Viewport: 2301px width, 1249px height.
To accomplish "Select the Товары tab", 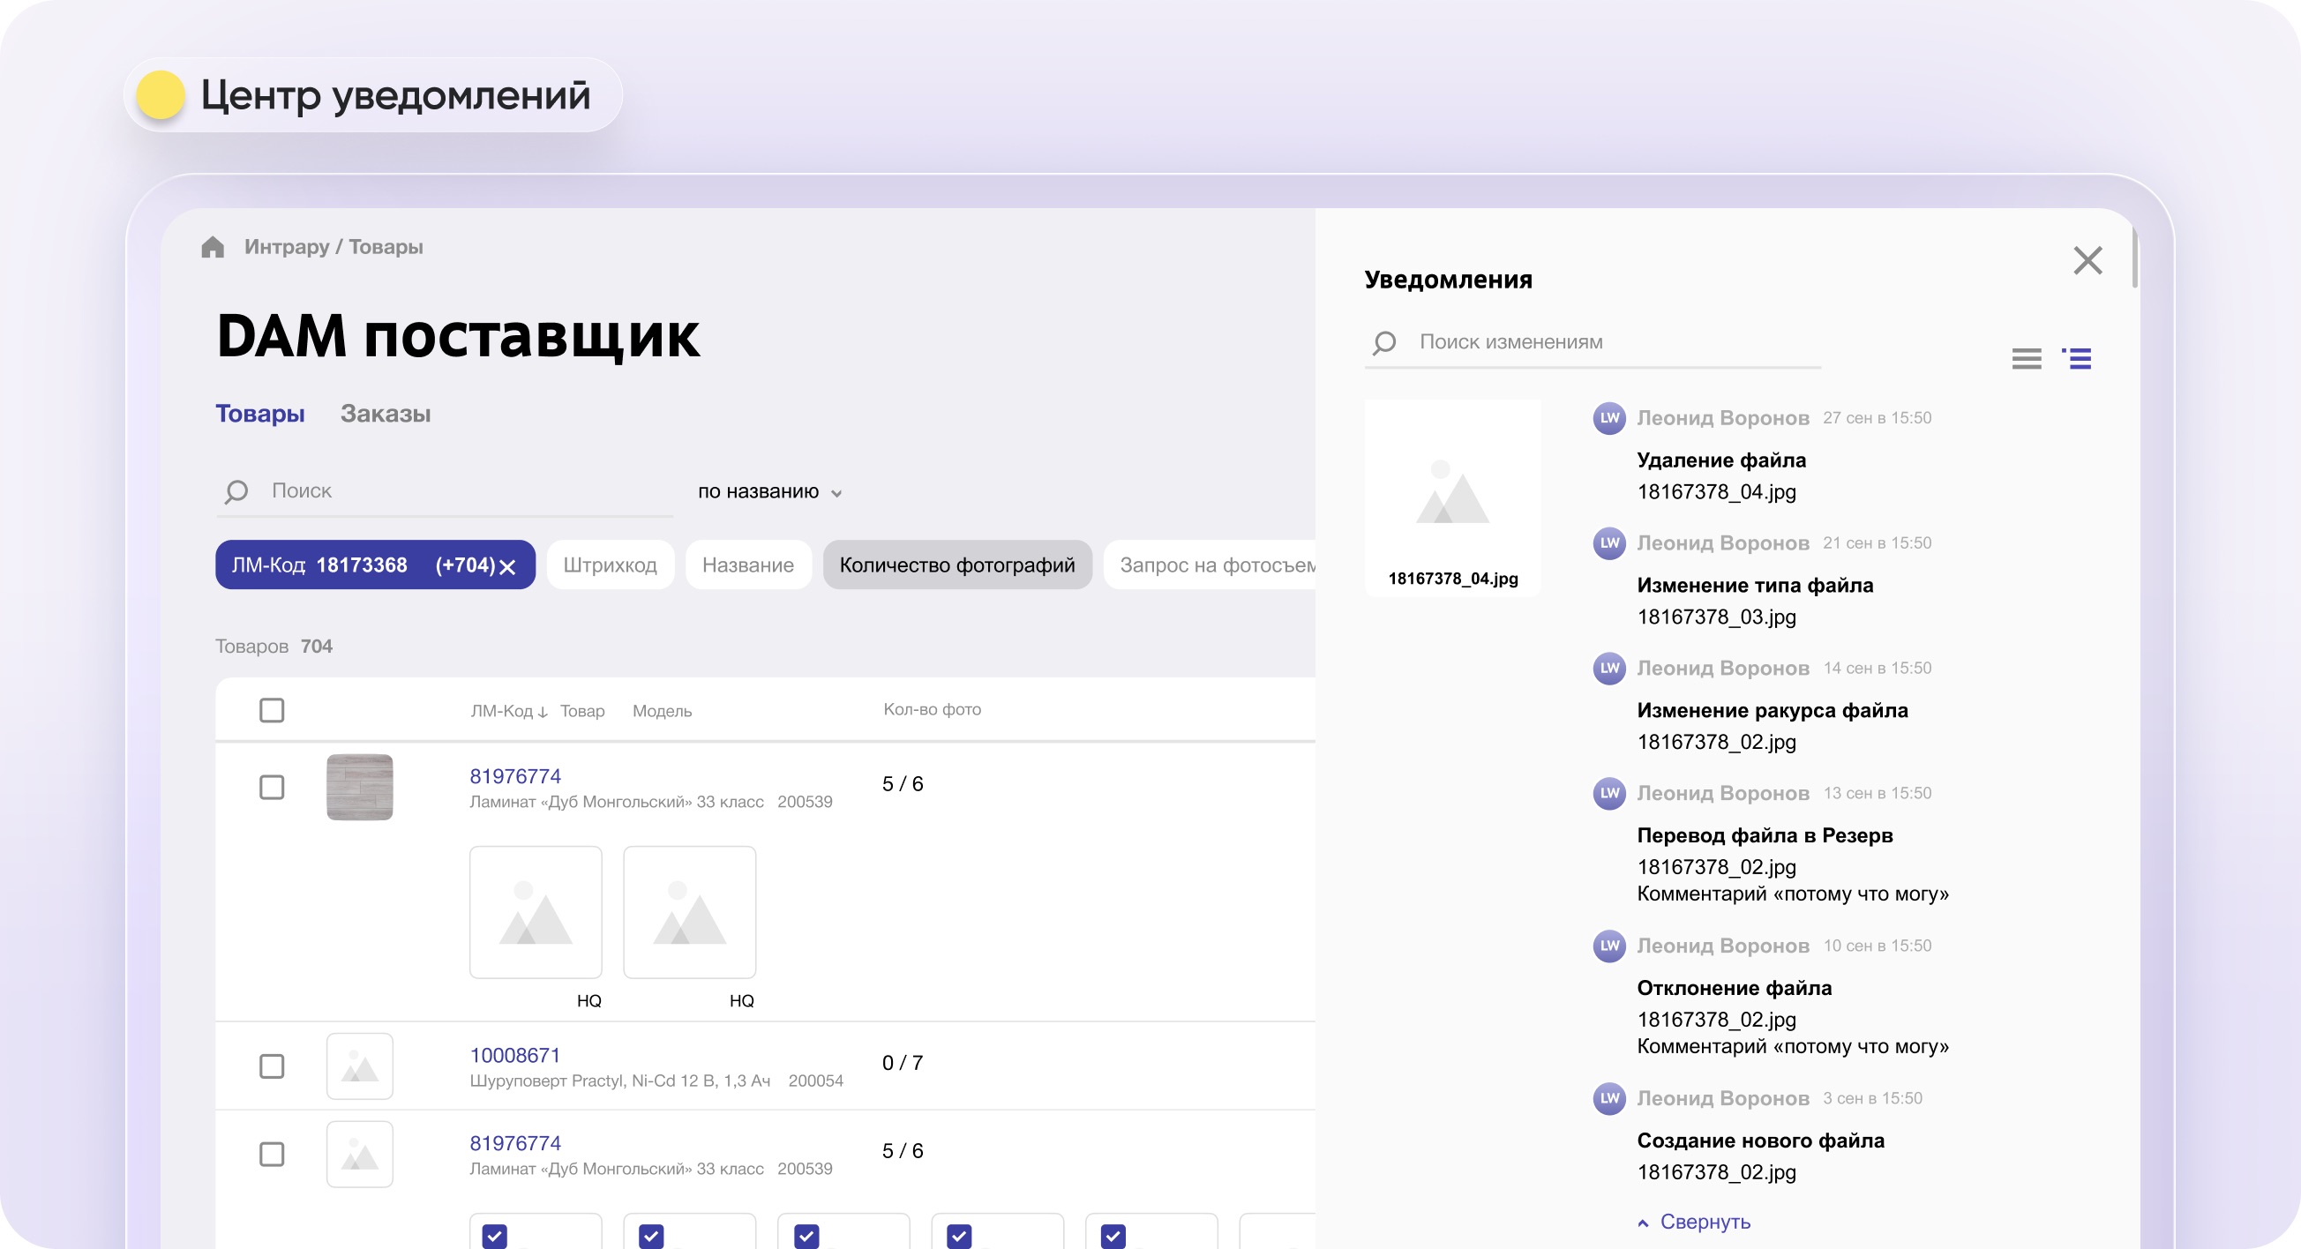I will point(260,414).
